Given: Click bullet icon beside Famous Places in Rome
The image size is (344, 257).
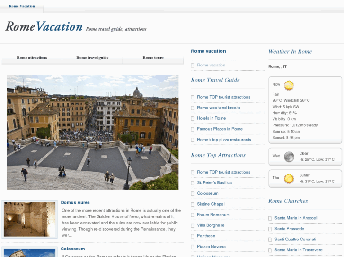Looking at the screenshot, I should 193,129.
